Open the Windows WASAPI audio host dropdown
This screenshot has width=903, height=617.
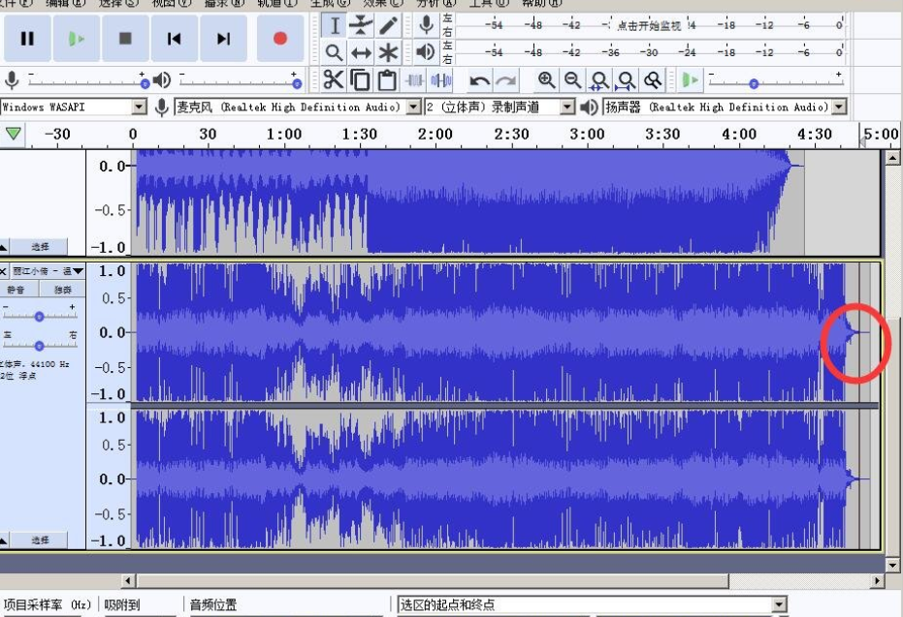139,107
